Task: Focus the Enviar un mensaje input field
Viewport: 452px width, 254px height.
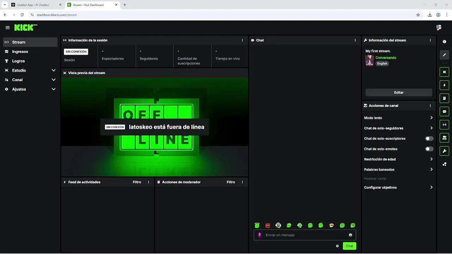Action: 305,235
